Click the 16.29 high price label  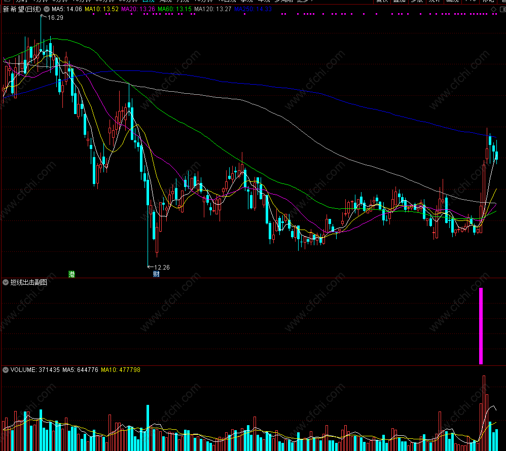[x=55, y=18]
